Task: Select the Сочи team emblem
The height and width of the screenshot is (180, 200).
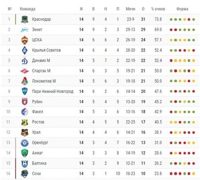Action: (x=24, y=174)
